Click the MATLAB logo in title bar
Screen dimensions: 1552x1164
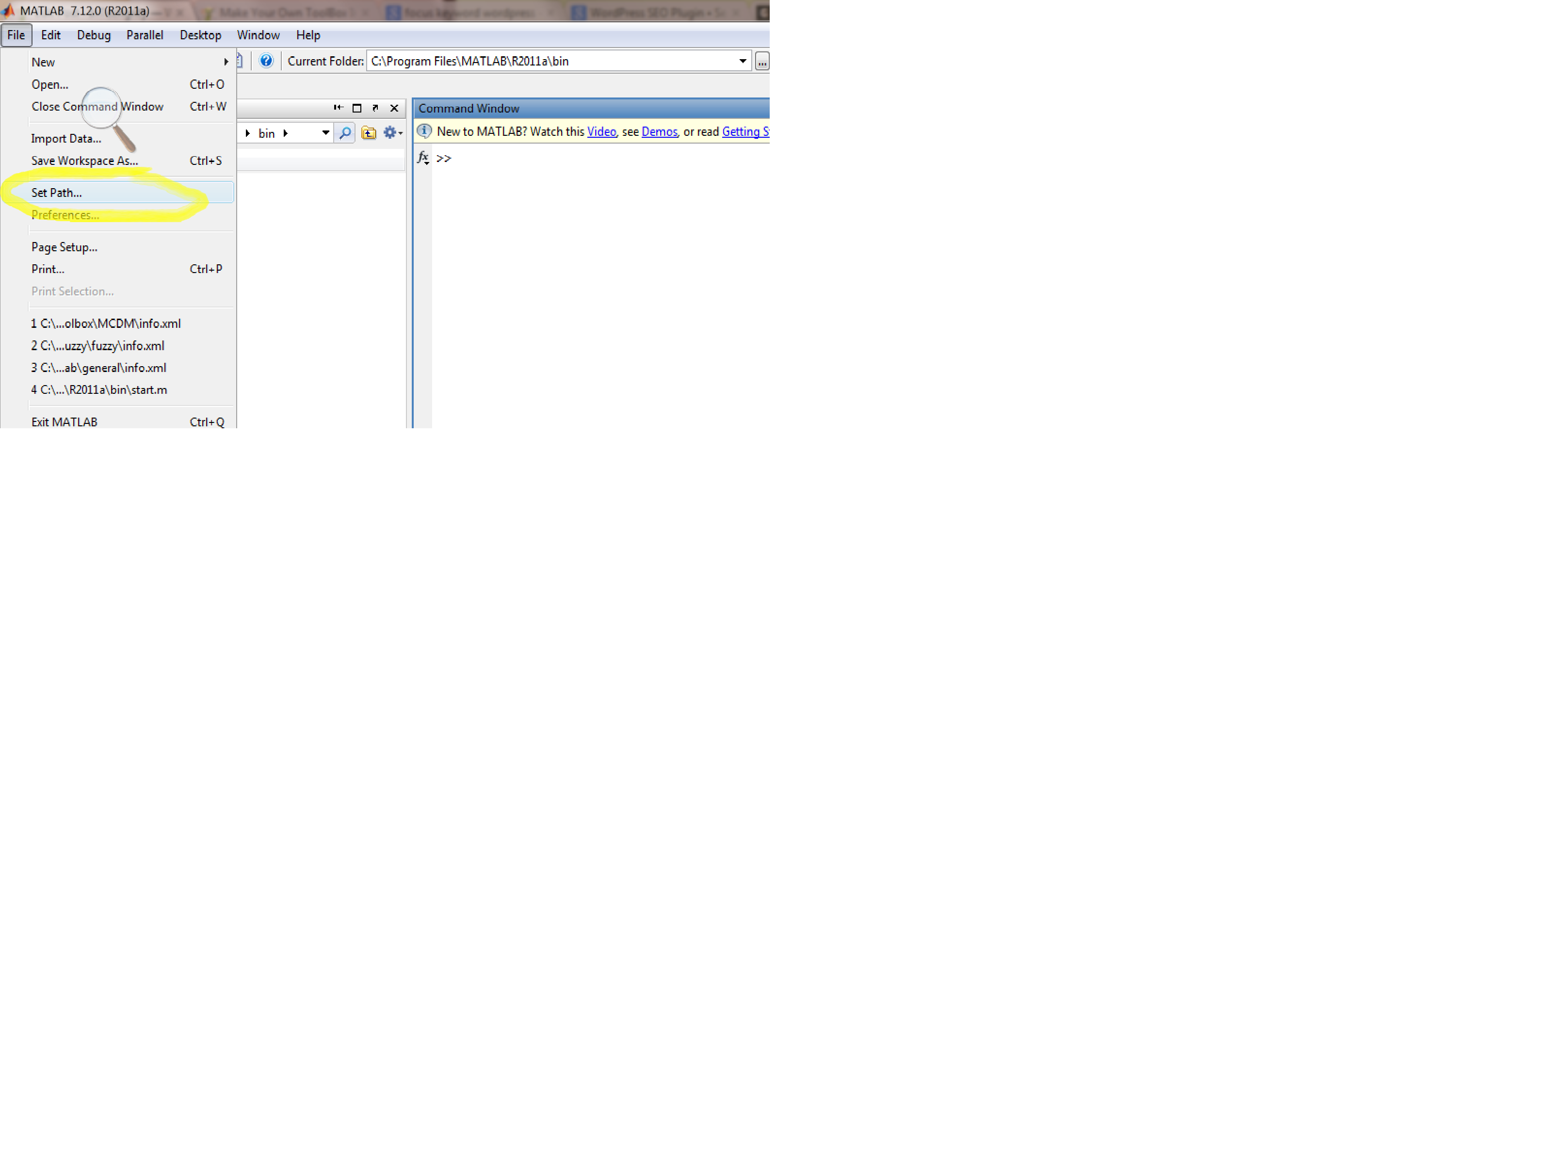[x=8, y=10]
